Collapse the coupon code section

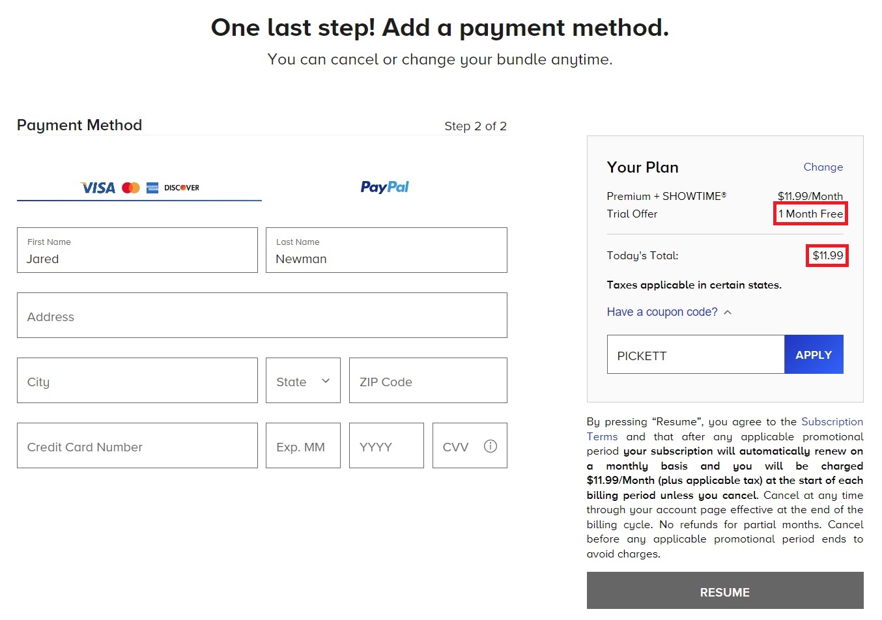pos(728,312)
